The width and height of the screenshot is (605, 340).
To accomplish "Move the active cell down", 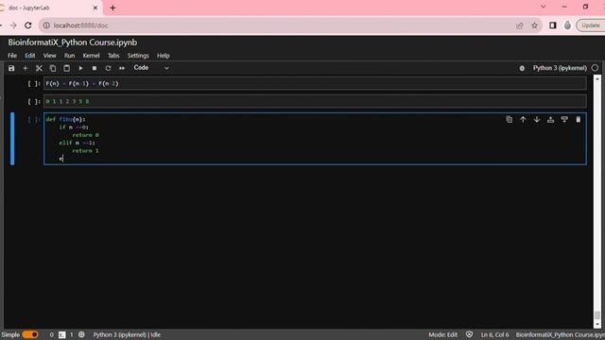I will tap(537, 120).
